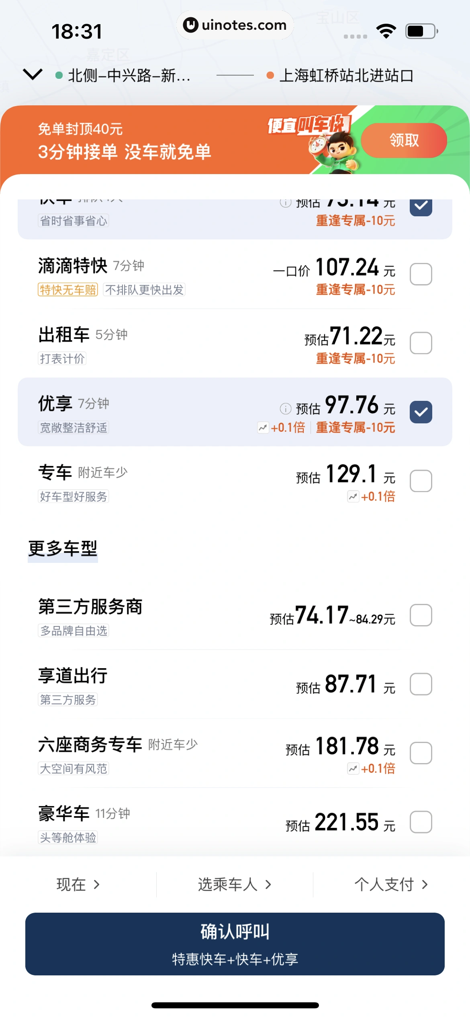Tap the down chevron to collapse route
The height and width of the screenshot is (1018, 470).
33,74
